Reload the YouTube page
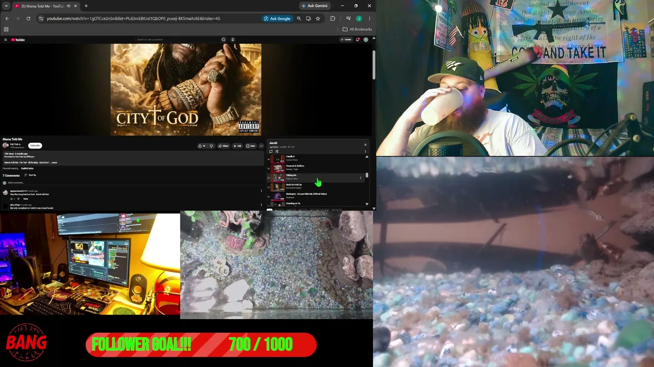Image resolution: width=654 pixels, height=367 pixels. pos(28,18)
